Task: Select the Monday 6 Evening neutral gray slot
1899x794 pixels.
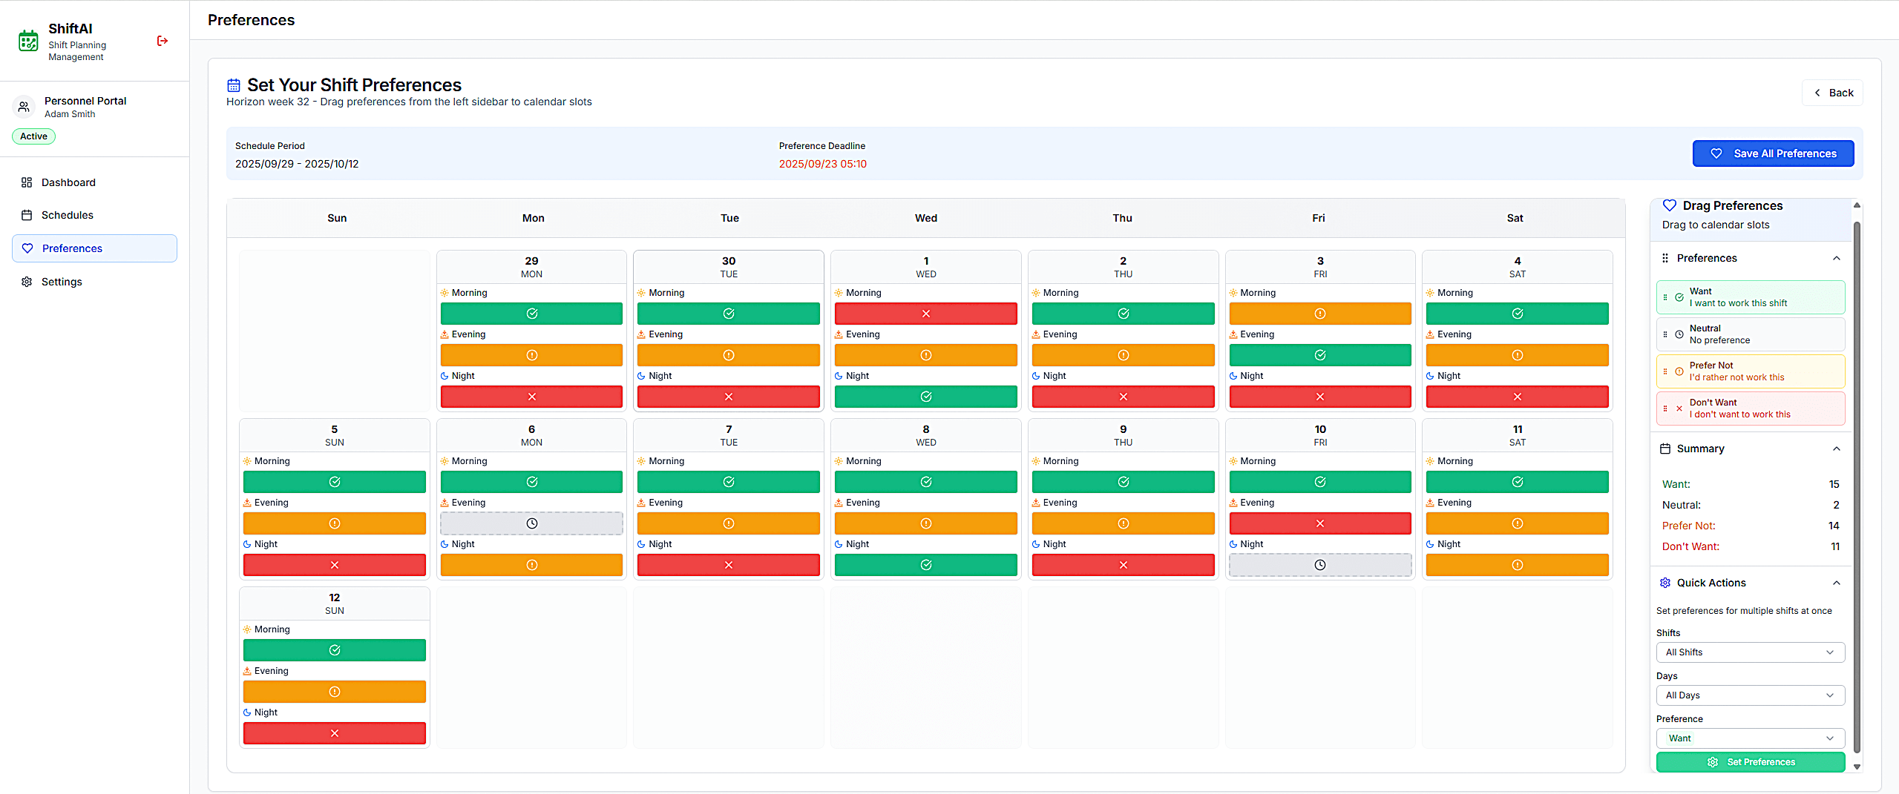Action: [x=531, y=523]
